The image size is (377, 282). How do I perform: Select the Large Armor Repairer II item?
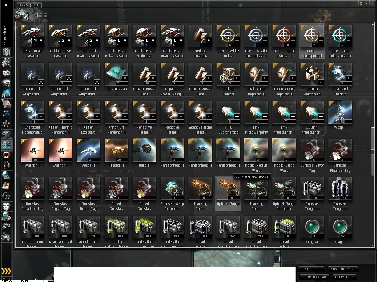pos(284,79)
